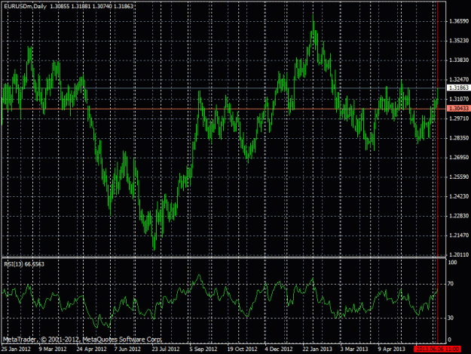Viewport: 471px width, 354px height.
Task: Click price scale value 1.29710
Action: pyautogui.click(x=459, y=119)
